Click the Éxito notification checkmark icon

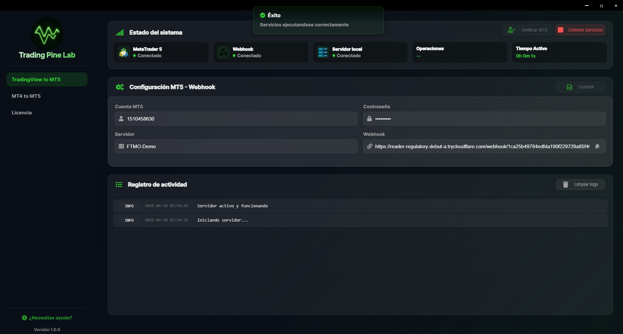click(x=263, y=15)
